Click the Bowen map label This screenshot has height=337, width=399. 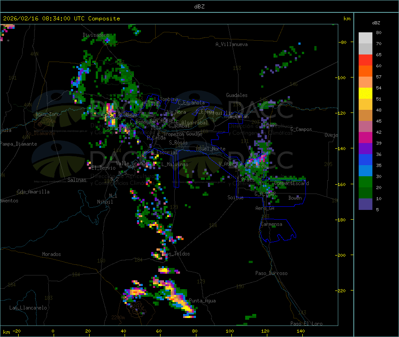click(295, 198)
